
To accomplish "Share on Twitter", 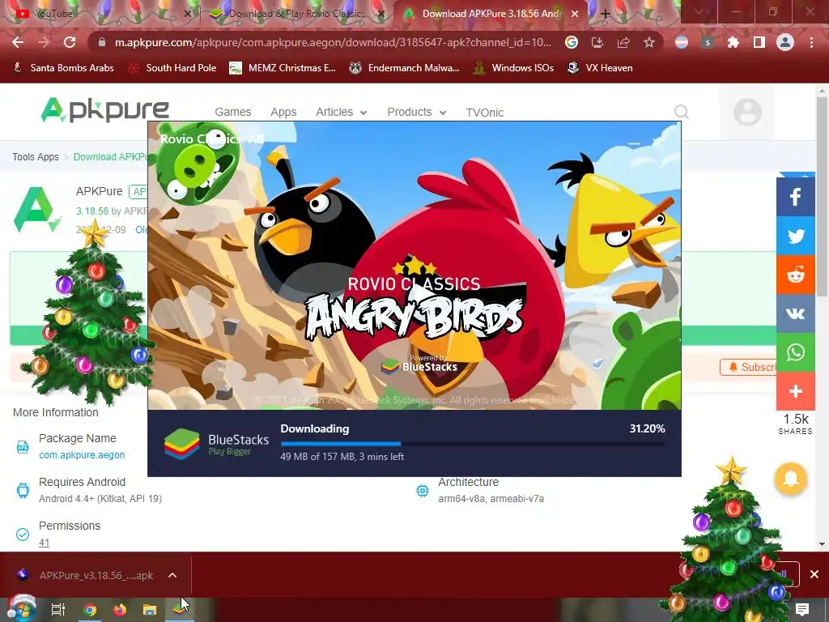I will (795, 236).
